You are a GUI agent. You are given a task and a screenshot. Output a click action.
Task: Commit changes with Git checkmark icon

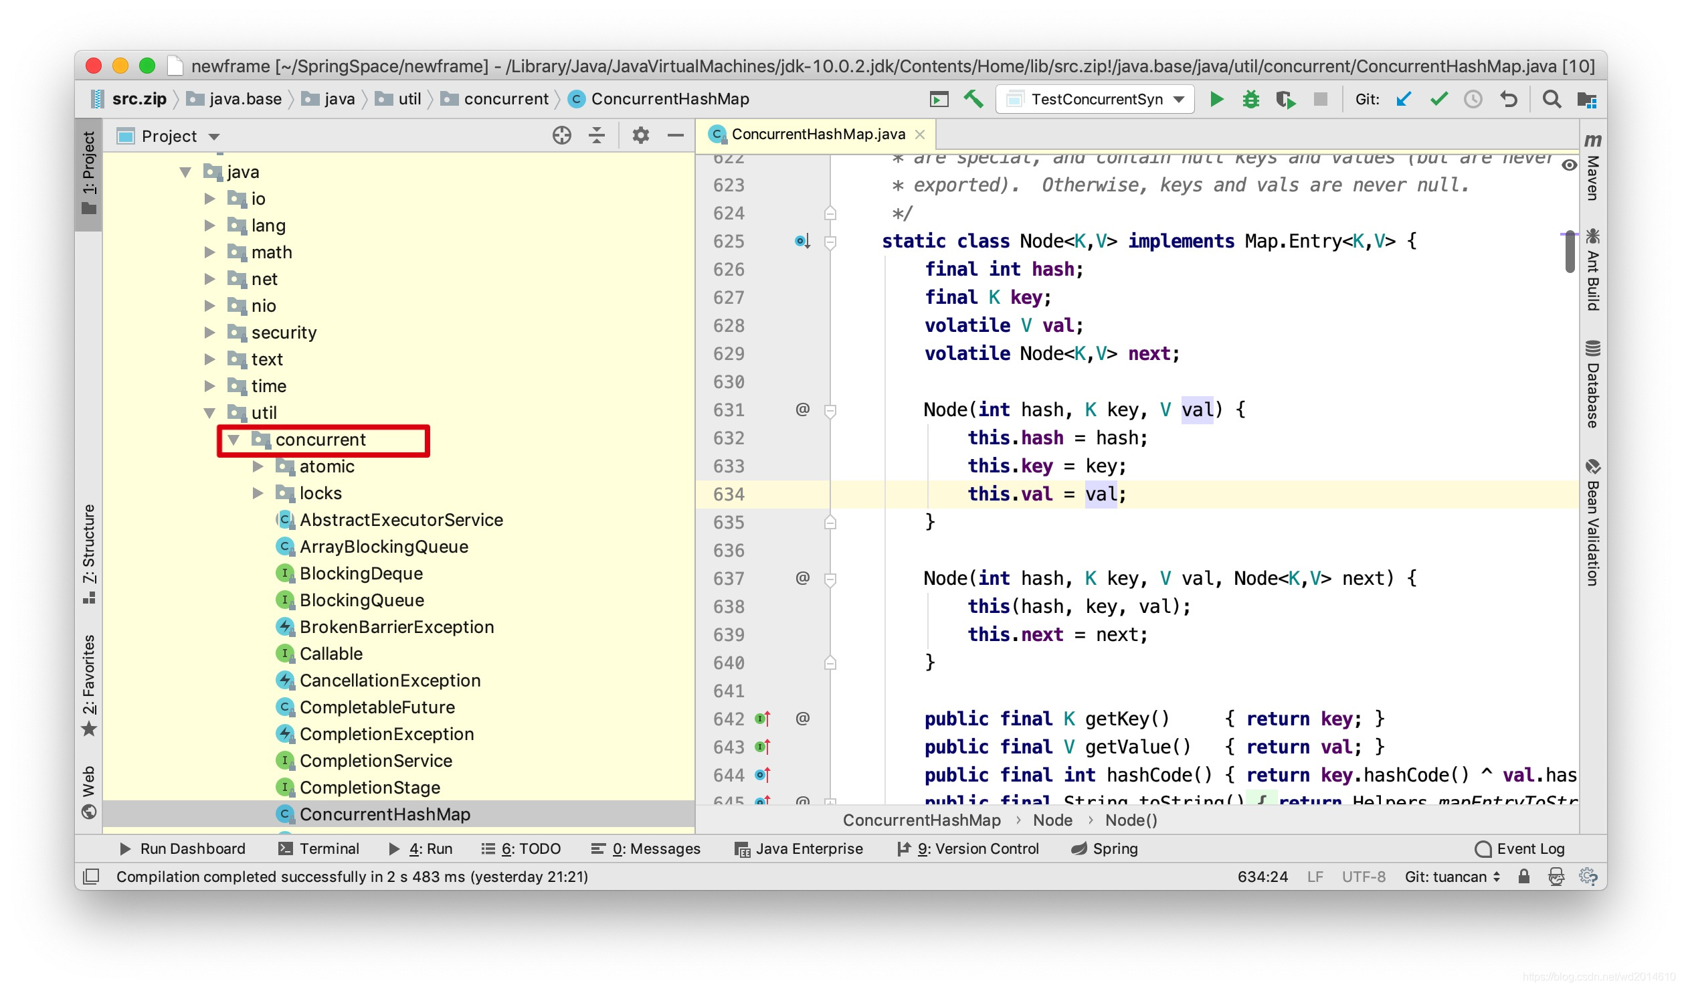point(1438,99)
